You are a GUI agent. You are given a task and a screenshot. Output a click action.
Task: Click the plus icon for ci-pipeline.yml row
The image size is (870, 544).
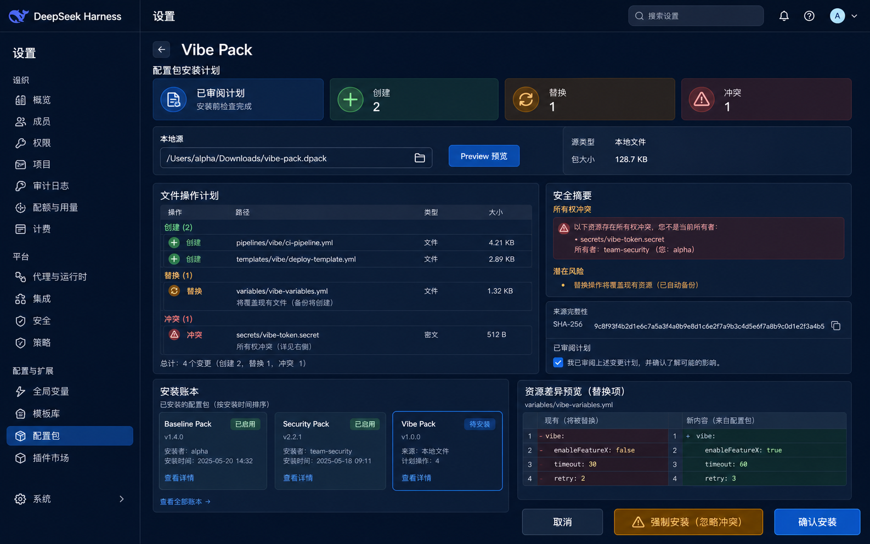pos(174,242)
